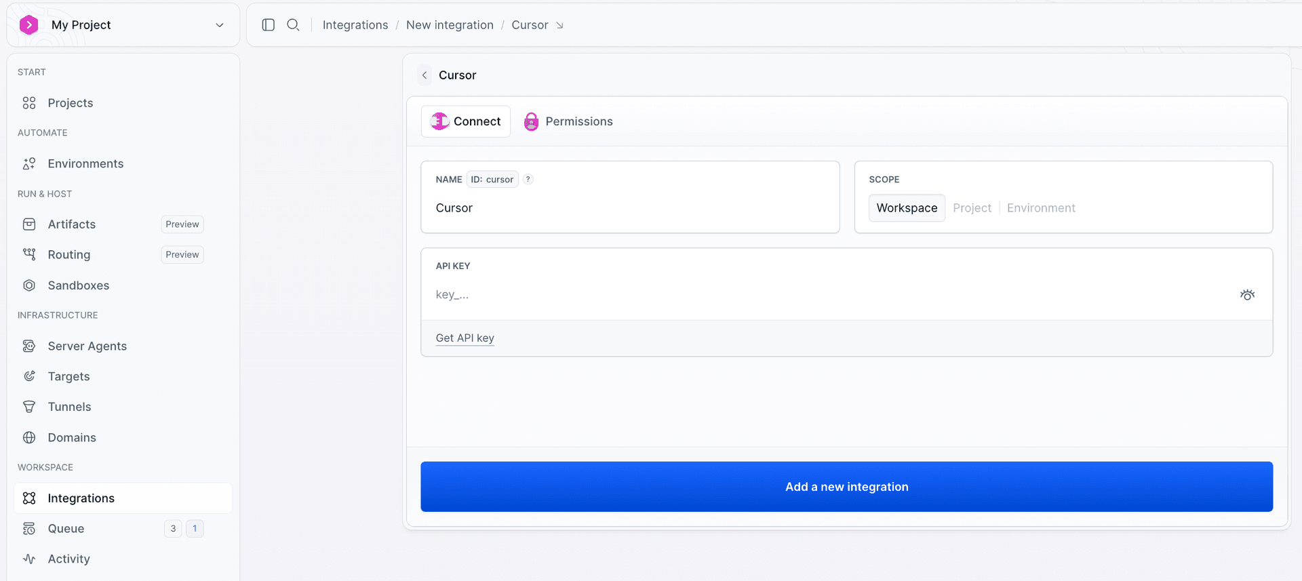Image resolution: width=1302 pixels, height=581 pixels.
Task: Click the Permissions lock icon
Action: click(531, 121)
